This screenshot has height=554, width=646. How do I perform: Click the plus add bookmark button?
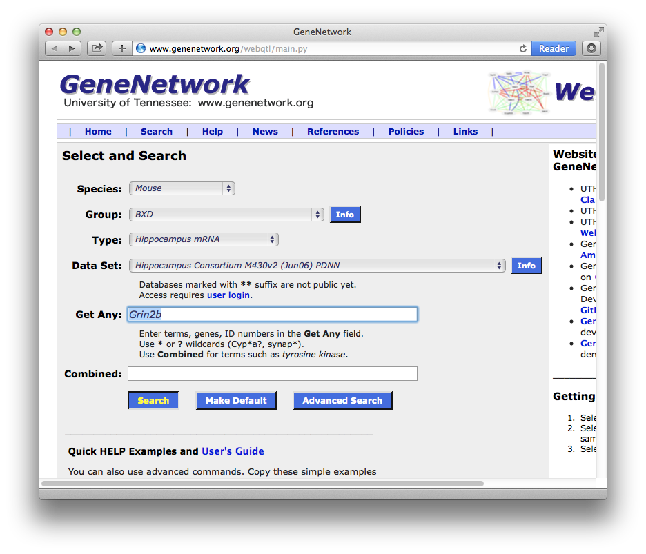click(x=122, y=48)
